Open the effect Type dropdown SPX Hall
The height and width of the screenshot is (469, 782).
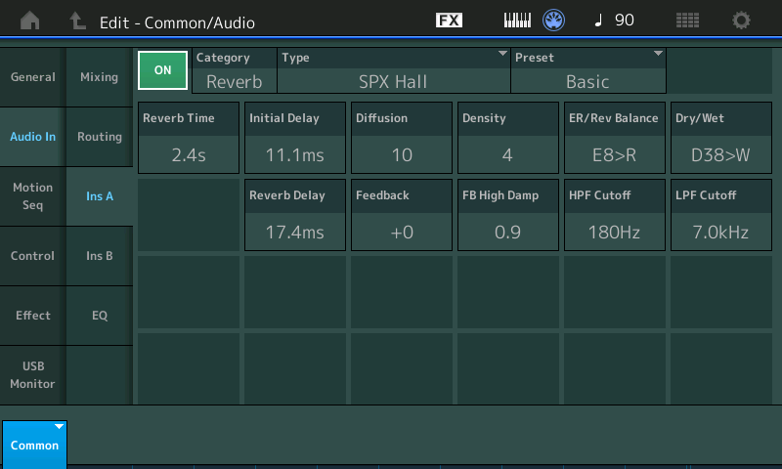(x=393, y=71)
